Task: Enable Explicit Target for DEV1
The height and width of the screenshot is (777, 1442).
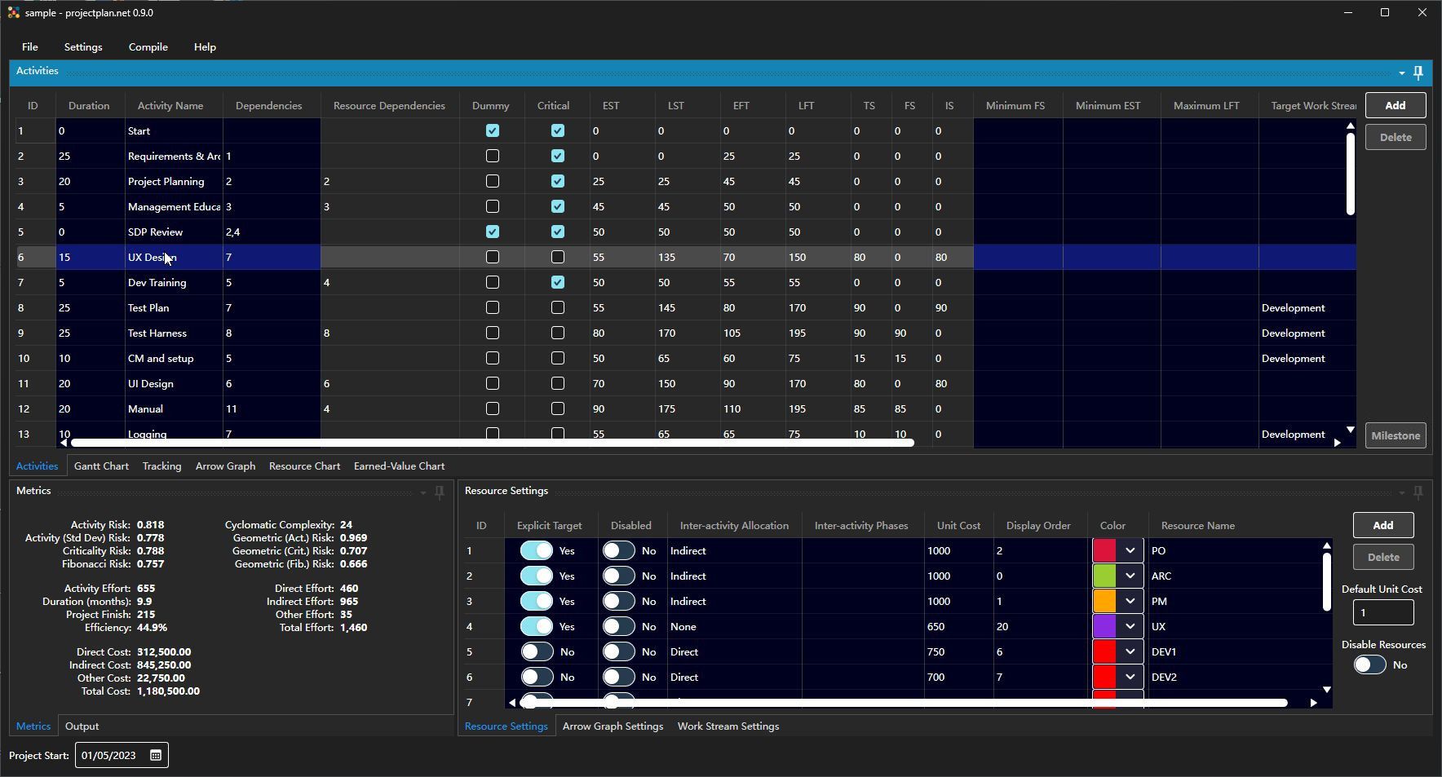Action: point(537,651)
